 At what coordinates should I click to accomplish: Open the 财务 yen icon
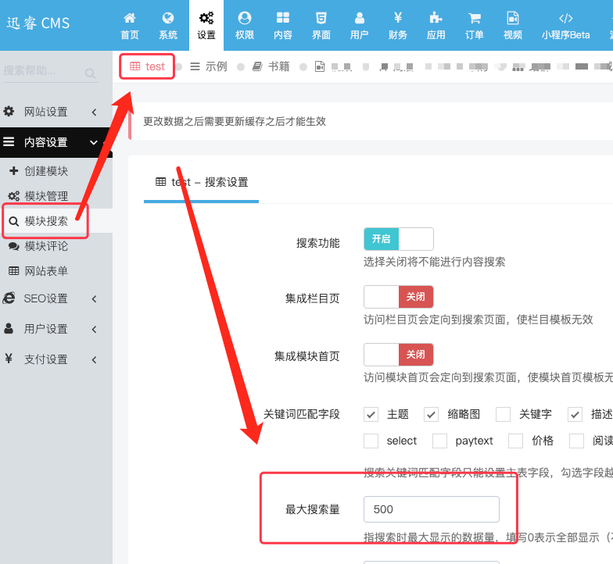[x=398, y=18]
